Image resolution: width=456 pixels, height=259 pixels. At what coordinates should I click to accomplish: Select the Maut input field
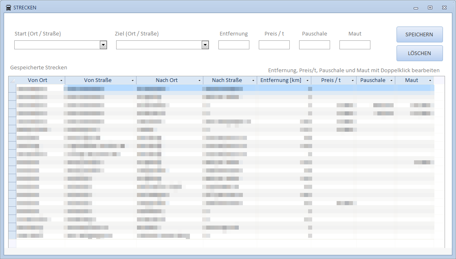(355, 45)
